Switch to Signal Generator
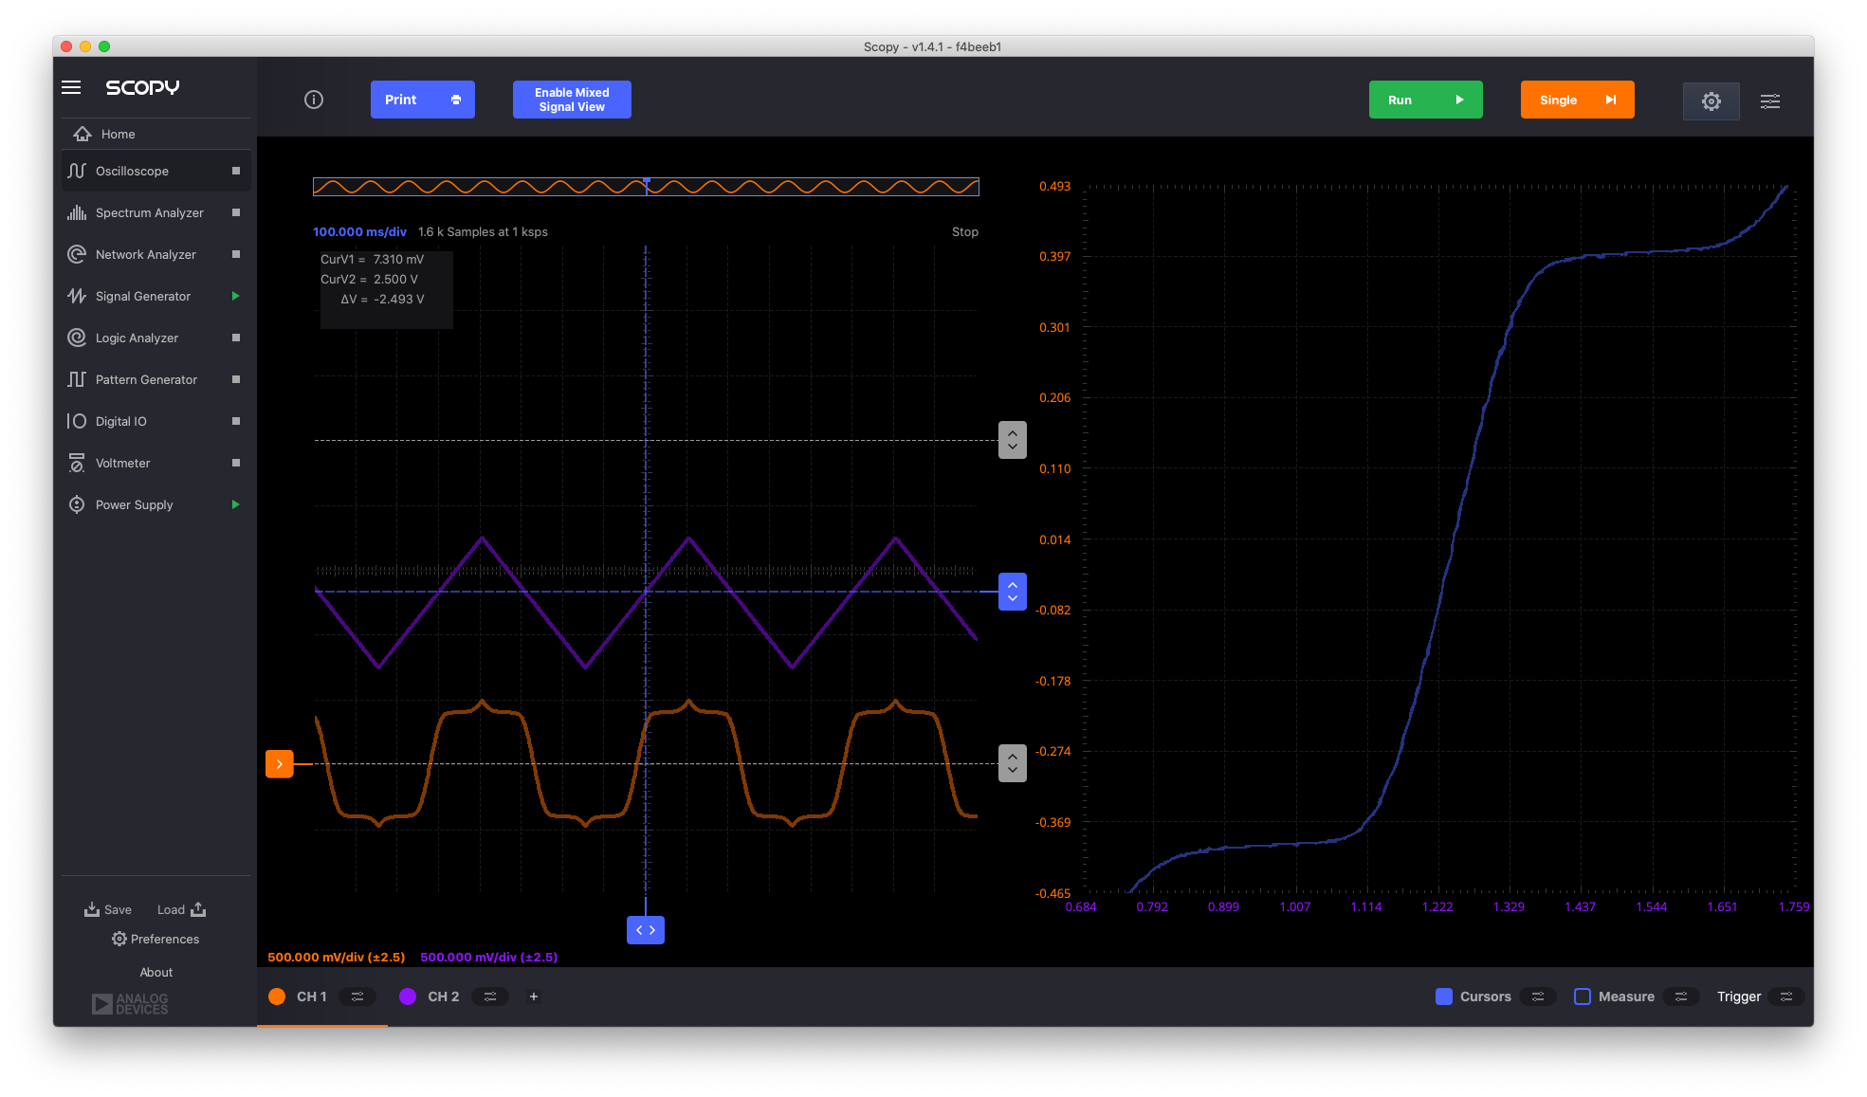The image size is (1867, 1097). pyautogui.click(x=156, y=296)
